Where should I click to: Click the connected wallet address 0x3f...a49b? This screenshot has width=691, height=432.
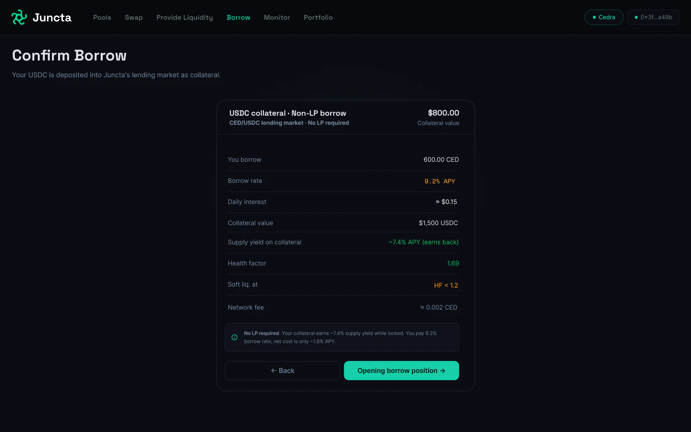tap(654, 17)
